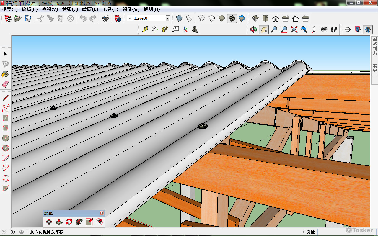The image size is (378, 236).
Task: Close the 編輯 floating toolbar
Action: pyautogui.click(x=102, y=213)
